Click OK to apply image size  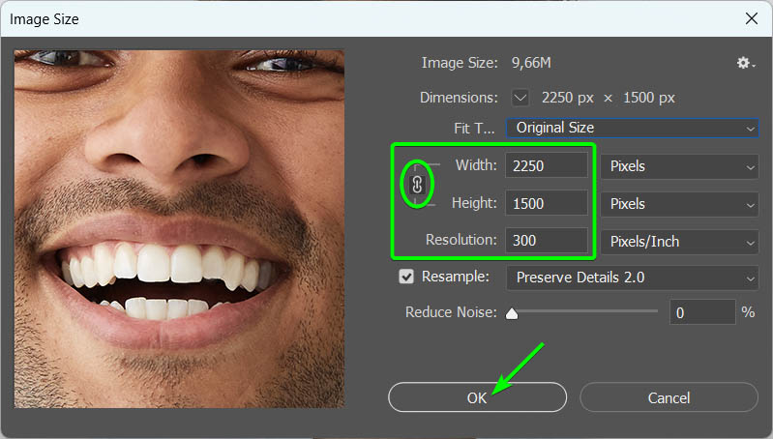477,397
